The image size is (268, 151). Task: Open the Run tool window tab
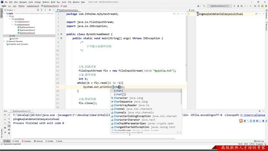[x=7, y=141]
